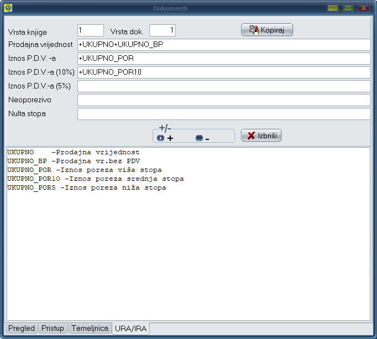The image size is (377, 339).
Task: Click the application icon in title bar
Action: point(8,8)
